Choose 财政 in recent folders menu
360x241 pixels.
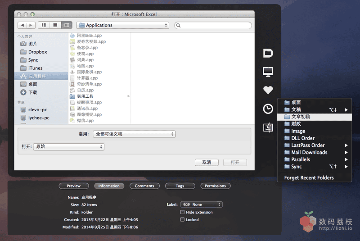[315, 124]
